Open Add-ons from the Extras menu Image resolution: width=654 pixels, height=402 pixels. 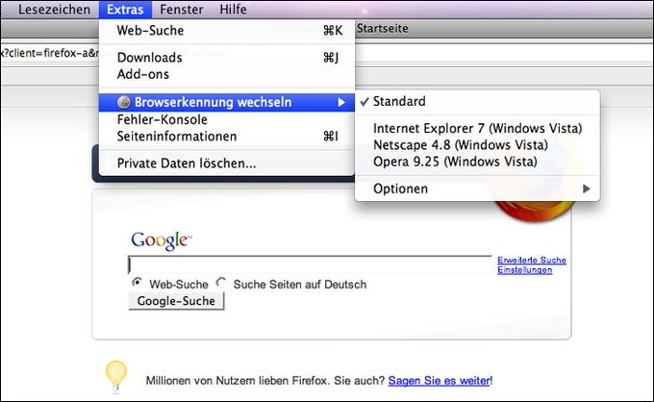(x=227, y=74)
